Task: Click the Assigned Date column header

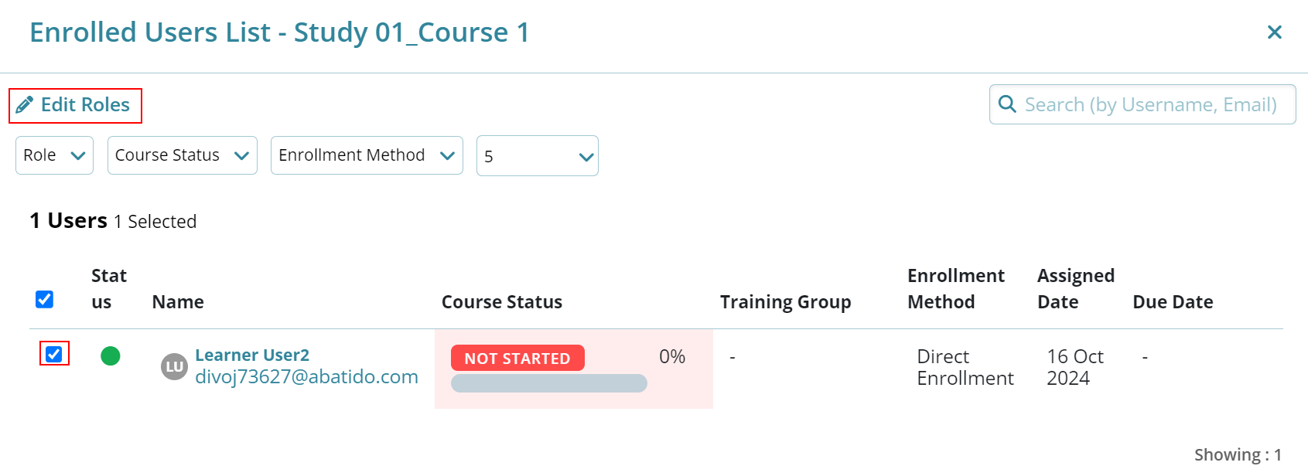Action: click(1076, 289)
